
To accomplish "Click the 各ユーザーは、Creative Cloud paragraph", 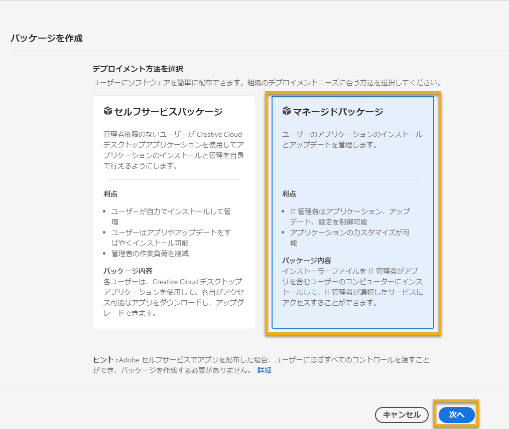I will tap(174, 297).
